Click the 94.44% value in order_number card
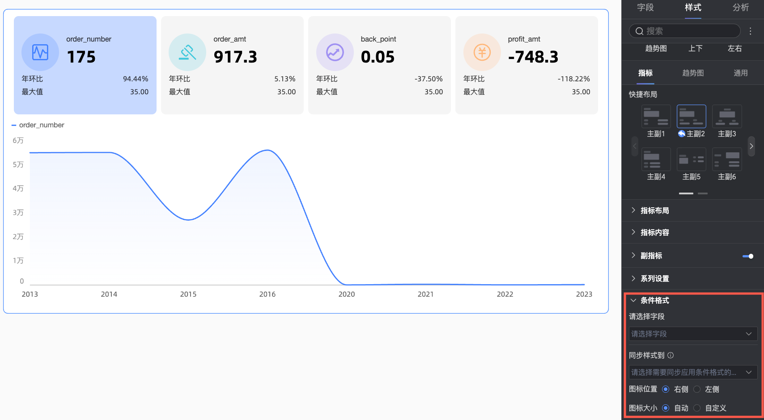 point(136,79)
